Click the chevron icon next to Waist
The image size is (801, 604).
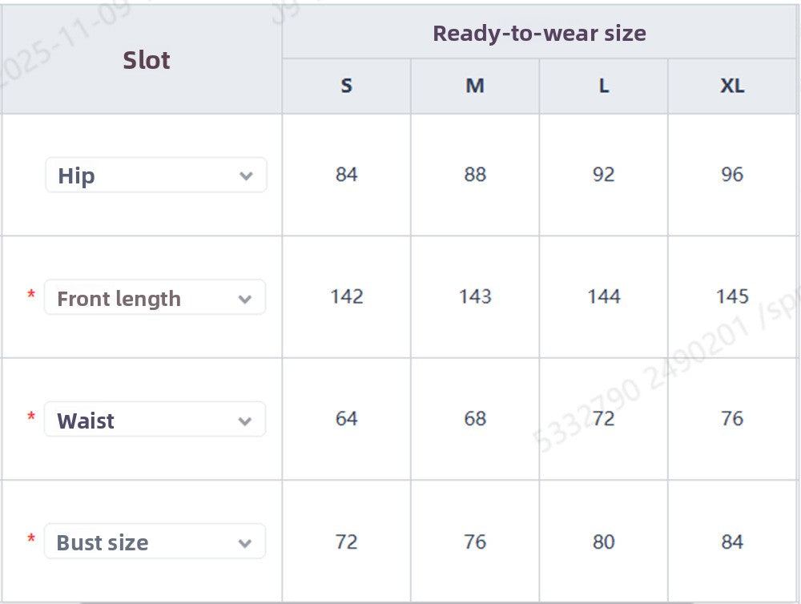coord(245,419)
